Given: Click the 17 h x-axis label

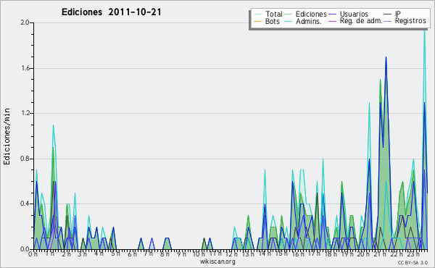Looking at the screenshot, I should 313,254.
